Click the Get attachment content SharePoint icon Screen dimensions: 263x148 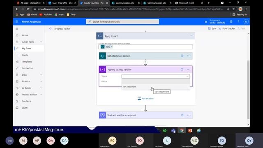(102, 56)
